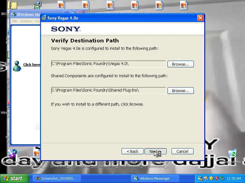Click the installer icon in Sony Vegas title bar

tap(44, 18)
